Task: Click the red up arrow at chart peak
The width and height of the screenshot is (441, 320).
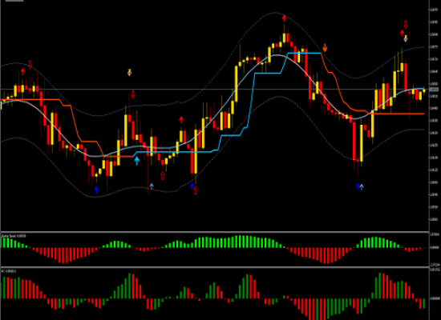Action: click(285, 18)
